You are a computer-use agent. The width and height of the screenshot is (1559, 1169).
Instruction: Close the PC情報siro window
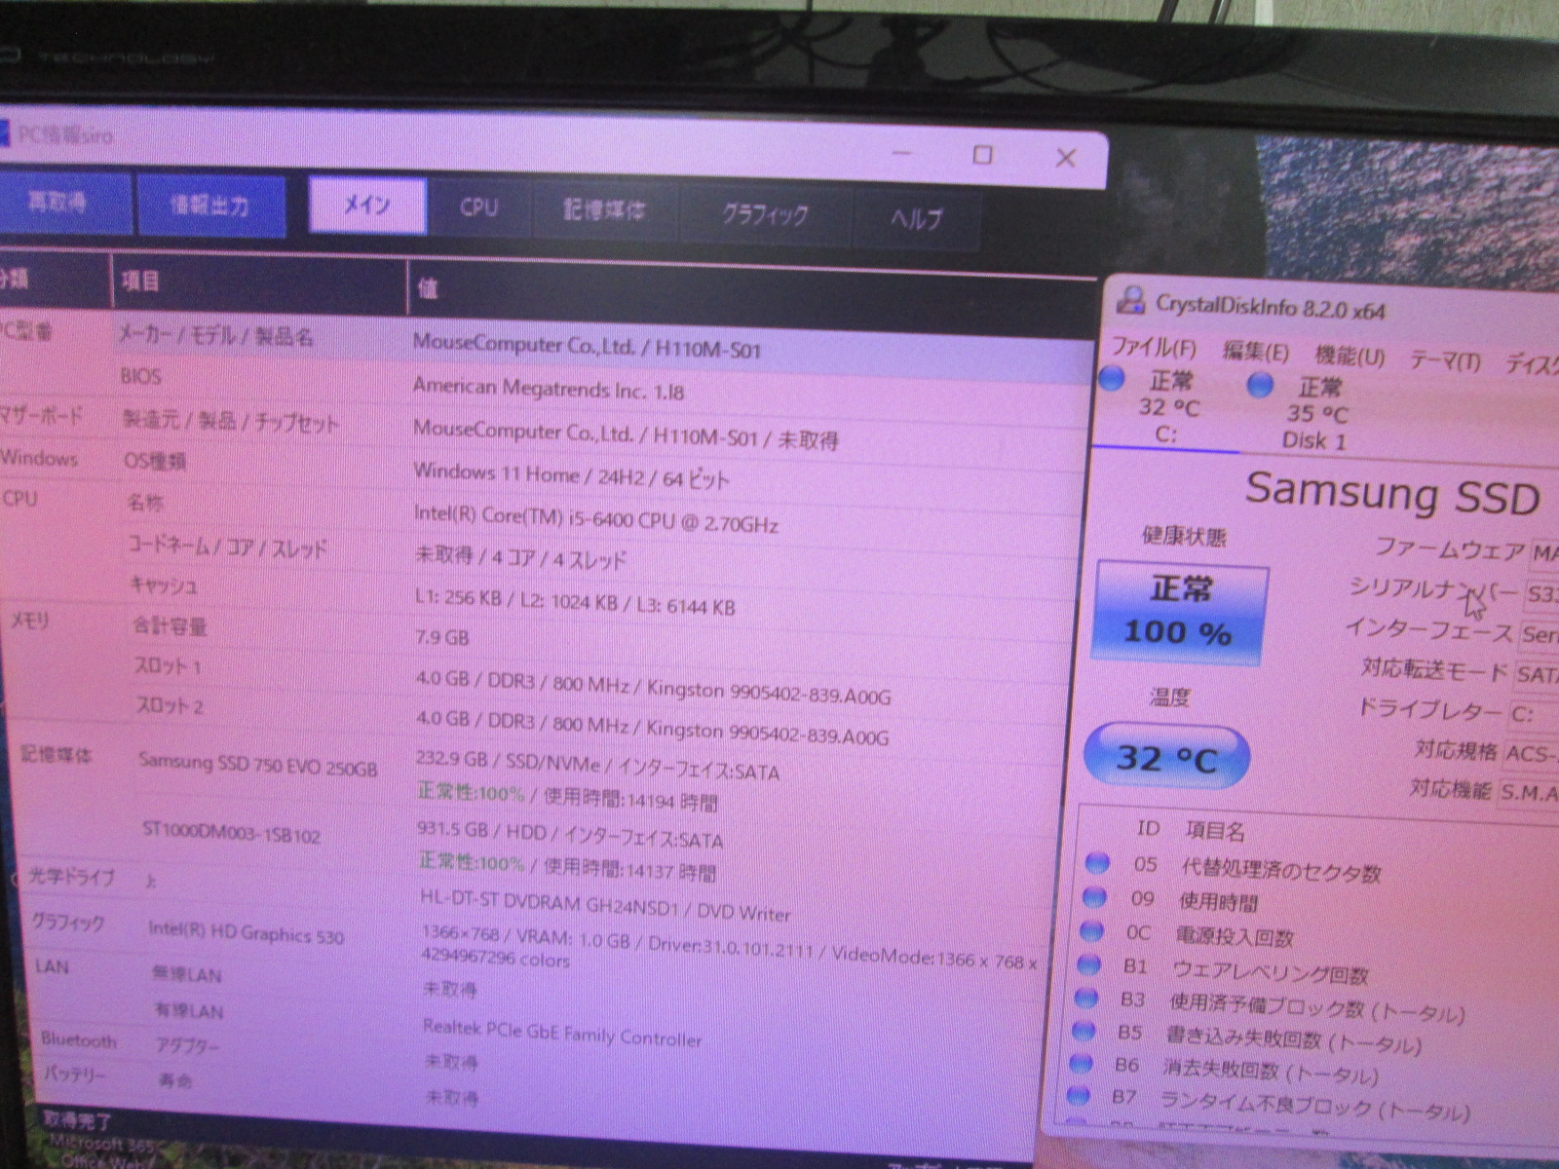1066,158
